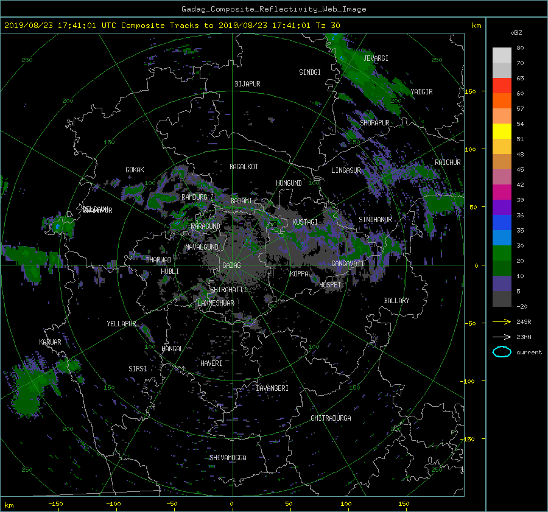Click the KOPPAL city label
548x512 pixels.
301,274
